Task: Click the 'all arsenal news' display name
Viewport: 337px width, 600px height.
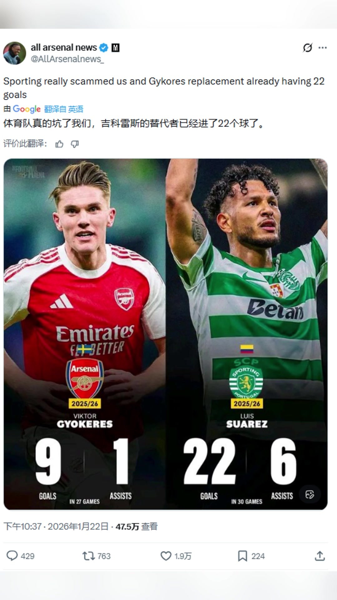Action: pos(64,47)
